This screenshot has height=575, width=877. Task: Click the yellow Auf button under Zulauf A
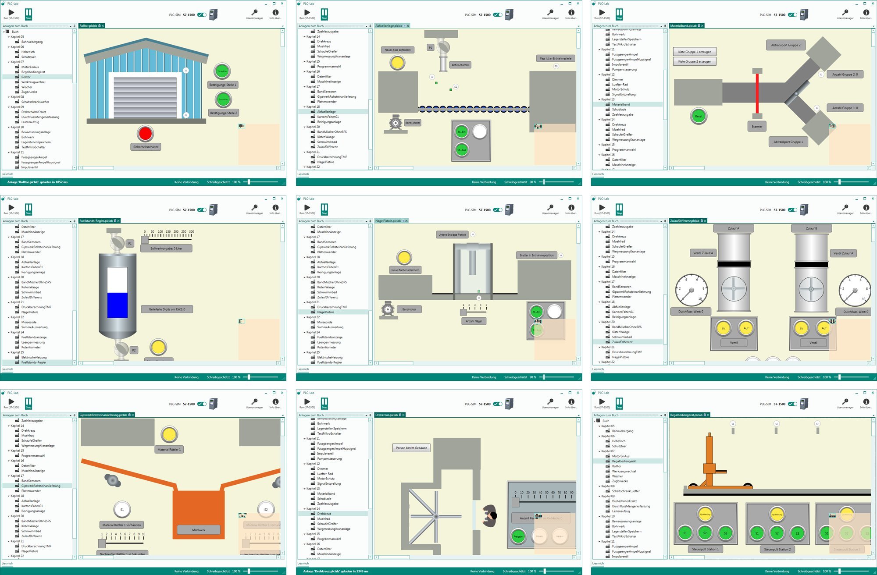(746, 328)
